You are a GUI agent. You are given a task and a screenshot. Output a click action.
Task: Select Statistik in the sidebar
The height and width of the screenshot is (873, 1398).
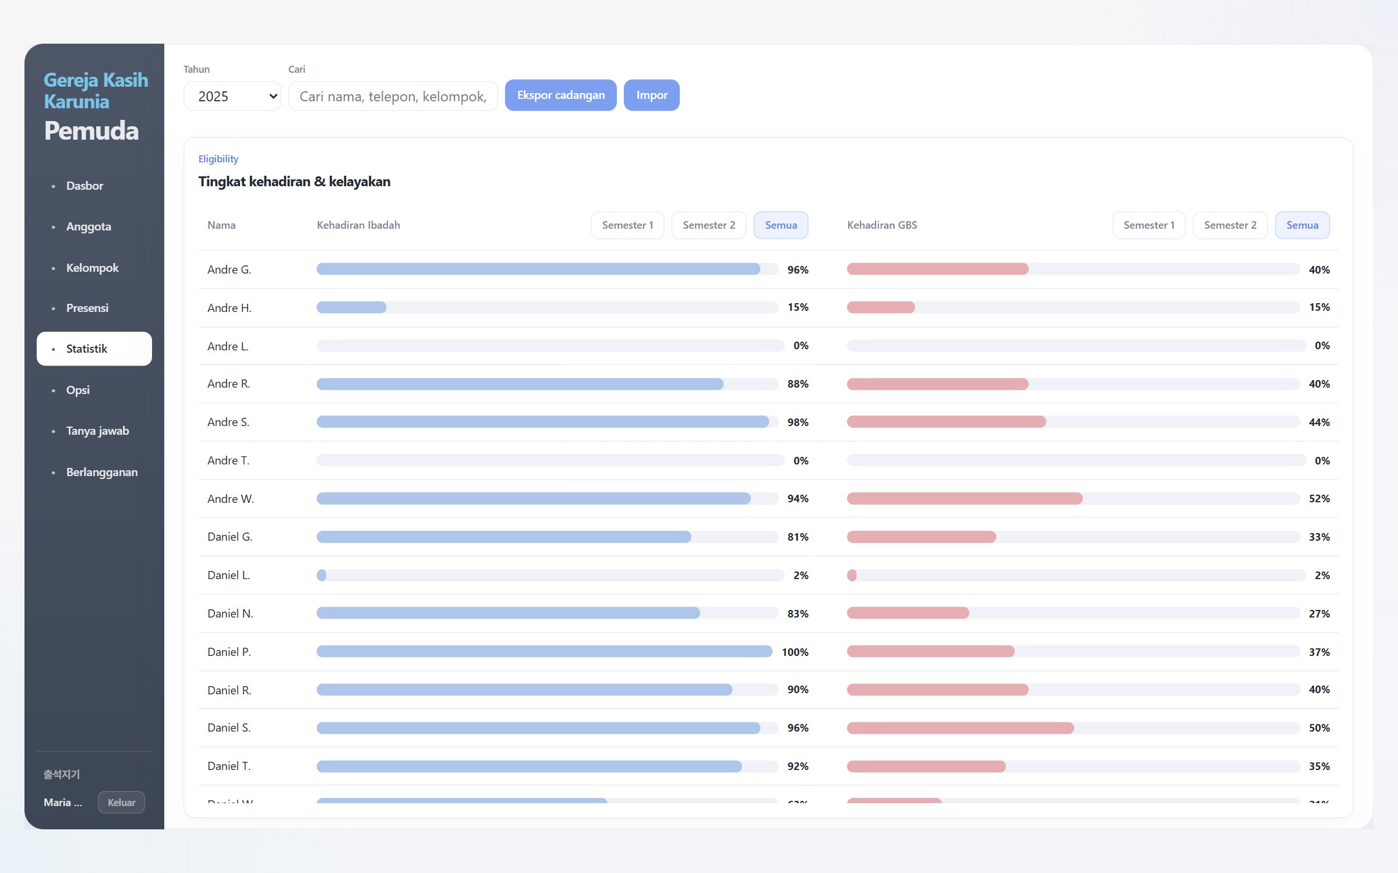tap(94, 349)
